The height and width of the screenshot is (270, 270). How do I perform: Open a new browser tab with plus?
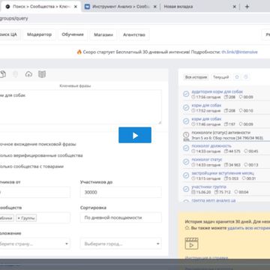click(247, 7)
